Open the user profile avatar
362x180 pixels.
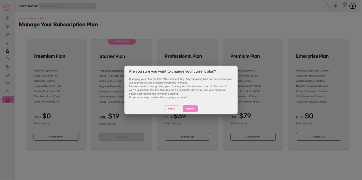352,6
